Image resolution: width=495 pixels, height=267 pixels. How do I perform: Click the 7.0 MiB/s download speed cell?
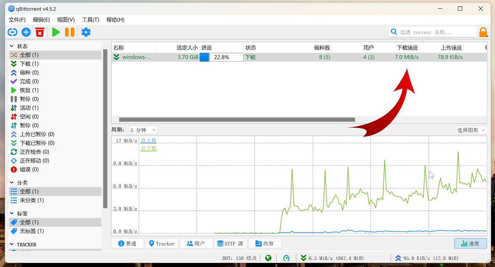pos(407,57)
